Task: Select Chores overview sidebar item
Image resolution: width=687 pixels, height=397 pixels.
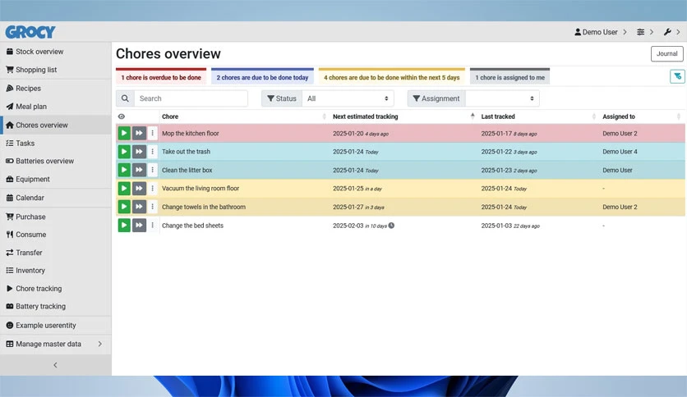Action: tap(55, 125)
